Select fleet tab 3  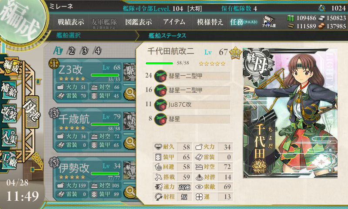click(x=84, y=51)
